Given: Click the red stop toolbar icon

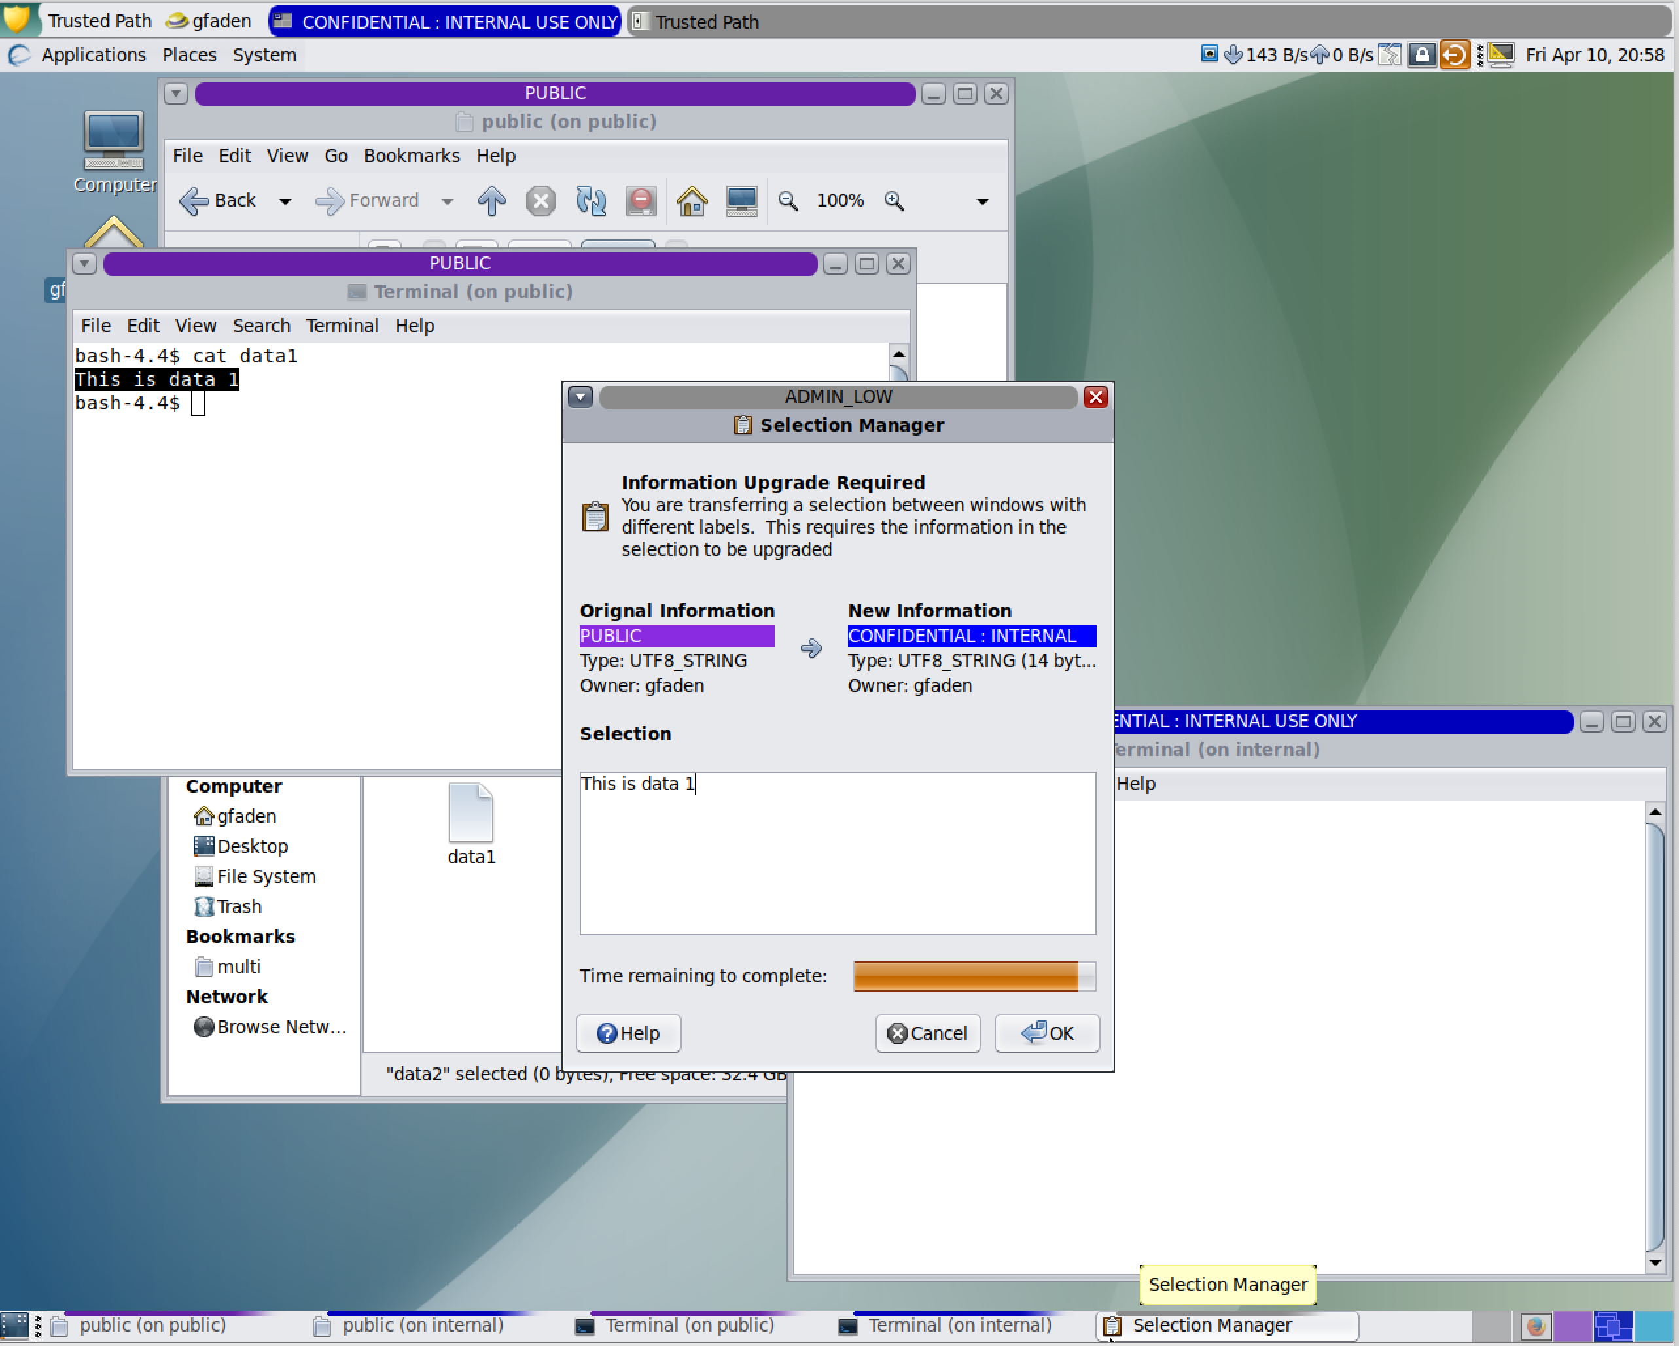Looking at the screenshot, I should [x=641, y=201].
